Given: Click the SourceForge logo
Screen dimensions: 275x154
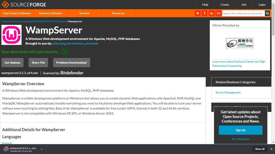Looking at the screenshot, I should 24,5.
